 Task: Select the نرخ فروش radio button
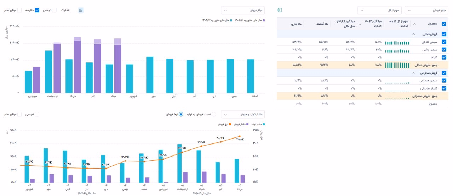pyautogui.click(x=181, y=114)
